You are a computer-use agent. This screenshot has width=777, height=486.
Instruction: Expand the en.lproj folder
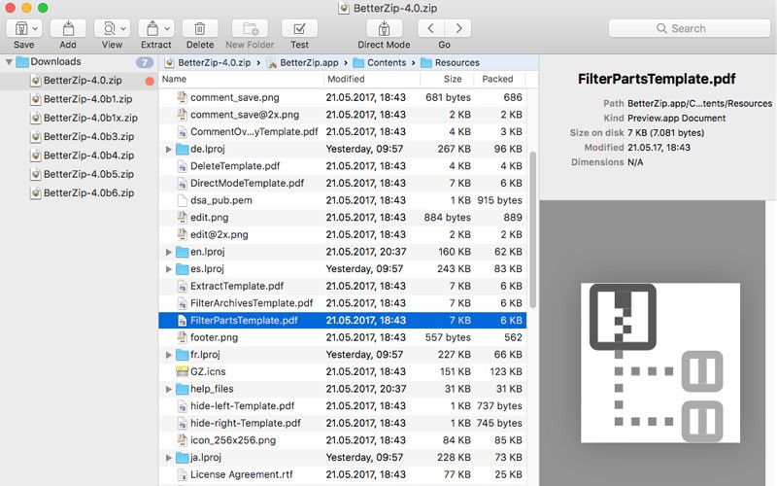[168, 252]
